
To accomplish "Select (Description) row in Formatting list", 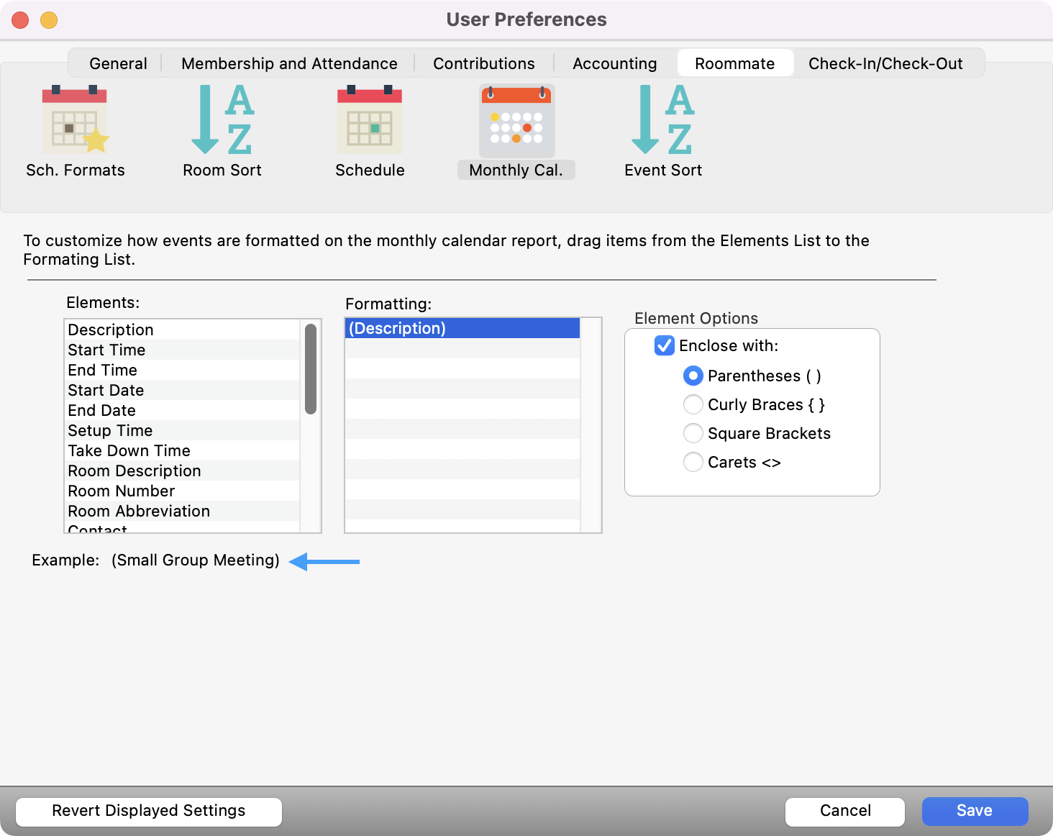I will coord(462,329).
